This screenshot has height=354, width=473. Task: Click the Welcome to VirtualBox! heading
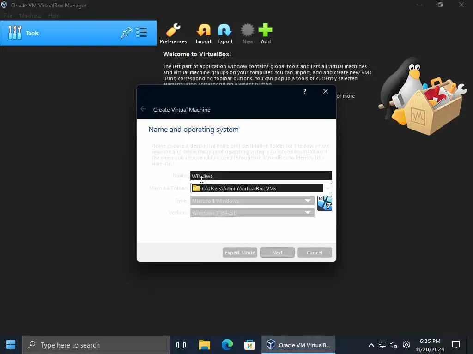(x=197, y=54)
